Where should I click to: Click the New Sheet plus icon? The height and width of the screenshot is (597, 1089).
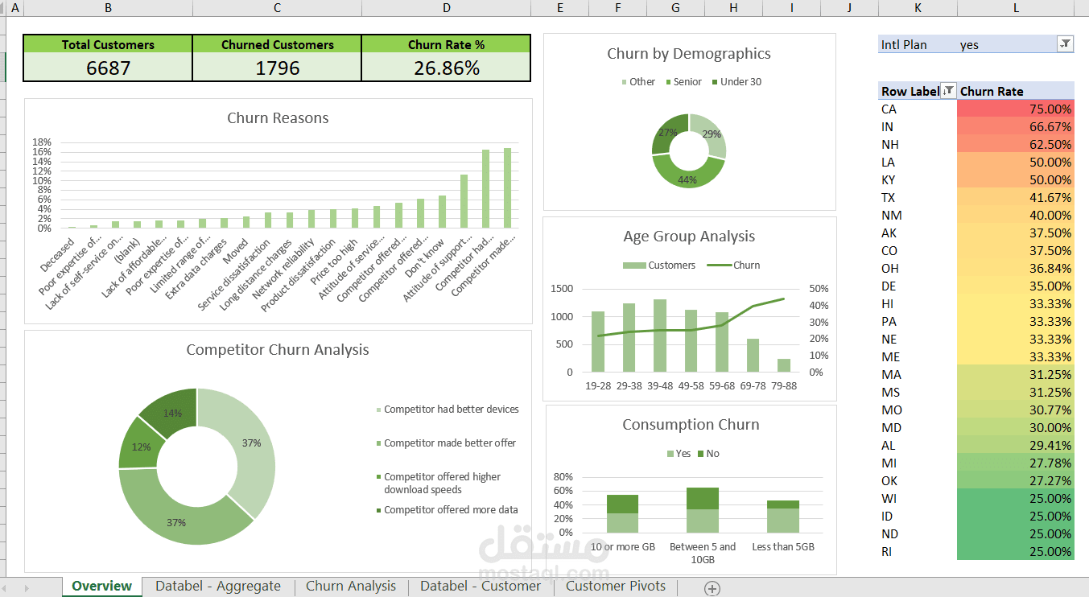coord(712,588)
